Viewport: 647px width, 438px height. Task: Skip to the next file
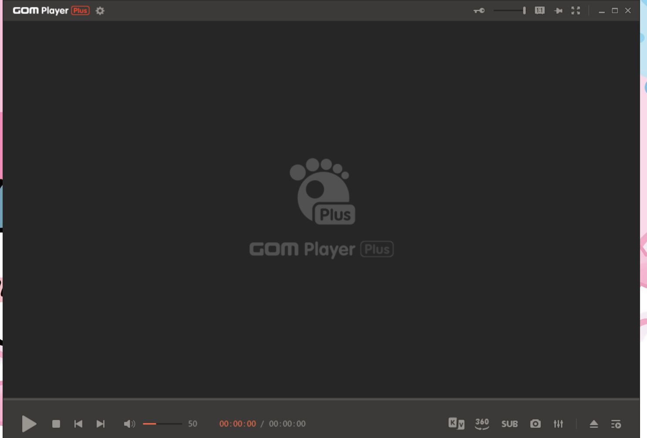(101, 424)
